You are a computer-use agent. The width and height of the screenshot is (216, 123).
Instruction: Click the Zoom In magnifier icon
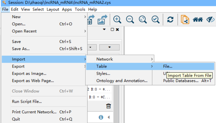coord(117,20)
